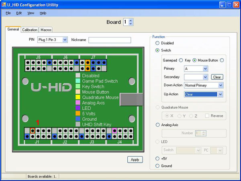The image size is (241, 181).
Task: Click the first top-row pin of J6
Action: 55,63
